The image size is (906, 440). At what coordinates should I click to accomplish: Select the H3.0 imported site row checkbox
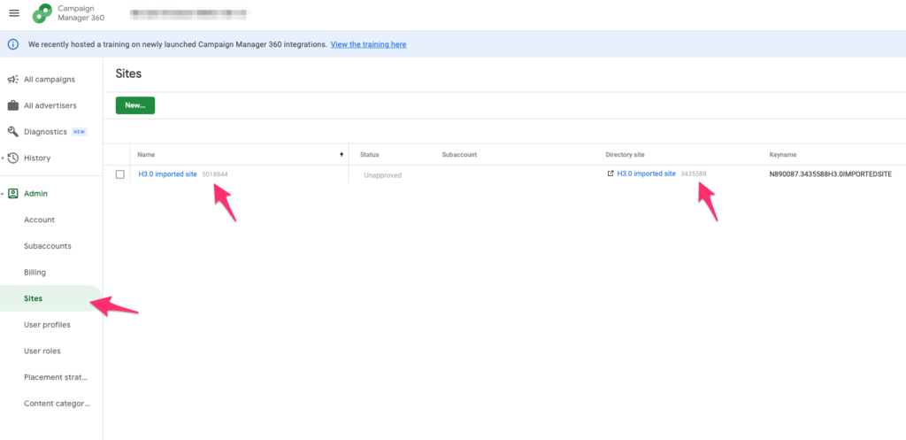coord(120,174)
